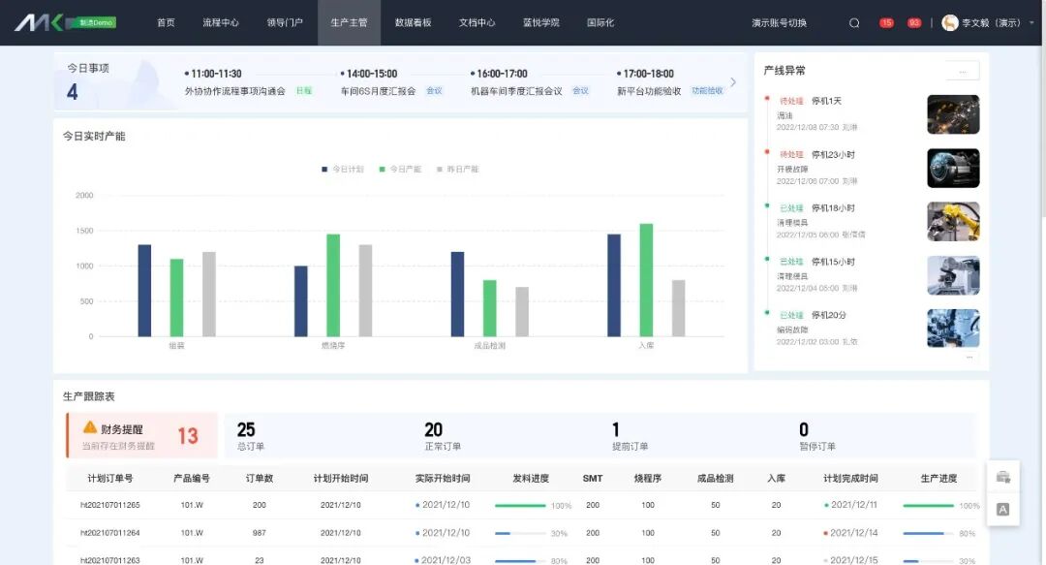The height and width of the screenshot is (565, 1046).
Task: Open the red notification badge showing 15
Action: pos(886,23)
